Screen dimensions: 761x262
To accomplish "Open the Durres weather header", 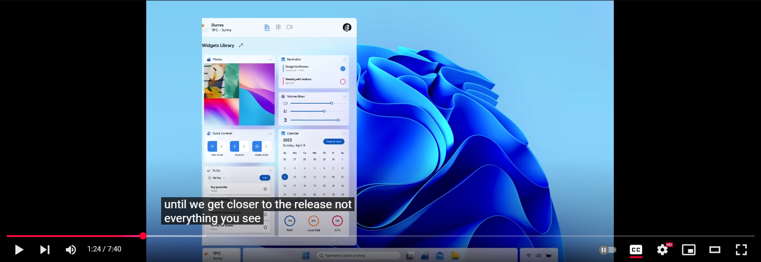I will pos(217,27).
